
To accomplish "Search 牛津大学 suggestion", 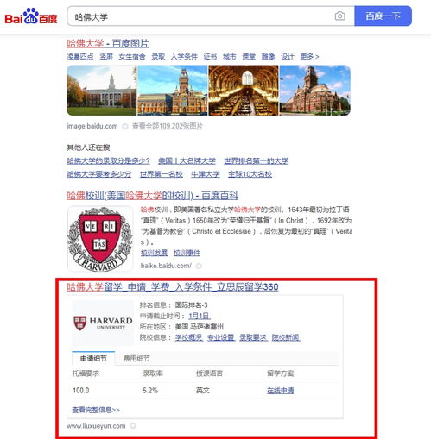I will tap(206, 174).
